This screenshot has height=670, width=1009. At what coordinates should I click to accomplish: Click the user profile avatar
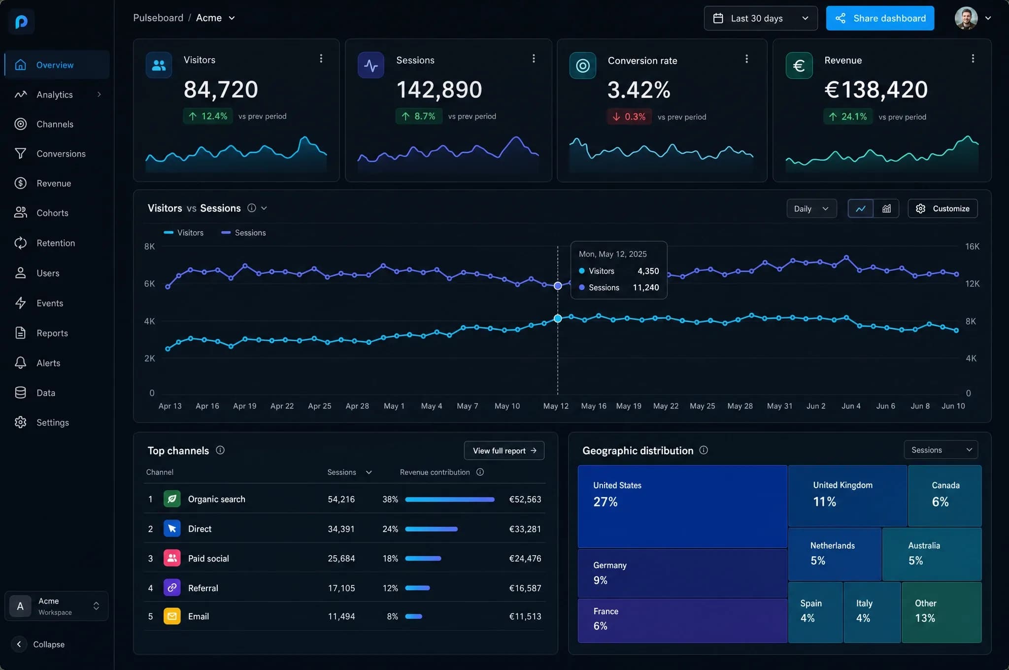pyautogui.click(x=966, y=18)
